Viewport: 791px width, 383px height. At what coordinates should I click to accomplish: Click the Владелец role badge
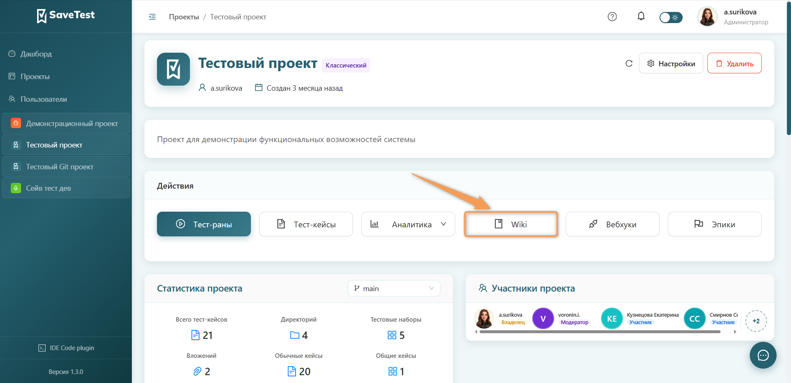coord(513,322)
